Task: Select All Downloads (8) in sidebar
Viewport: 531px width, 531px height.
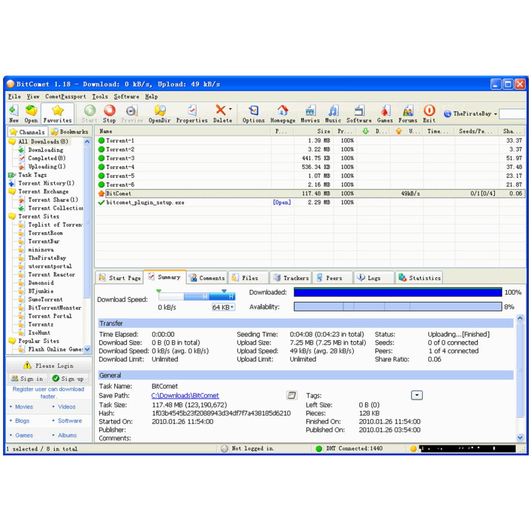Action: pyautogui.click(x=43, y=142)
